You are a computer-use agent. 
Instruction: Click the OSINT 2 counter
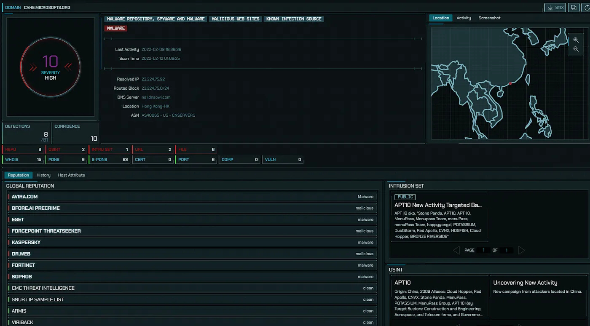(x=67, y=150)
